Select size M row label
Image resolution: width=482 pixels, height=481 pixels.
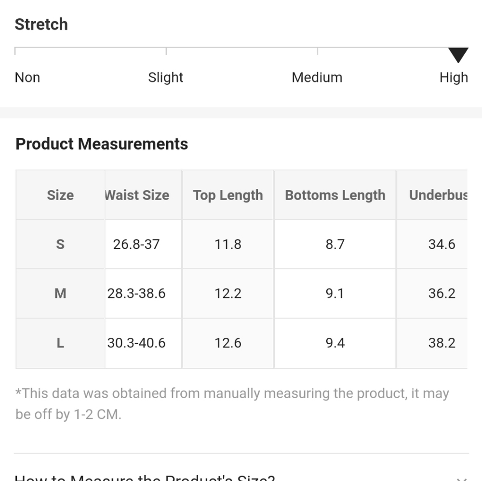coord(60,293)
